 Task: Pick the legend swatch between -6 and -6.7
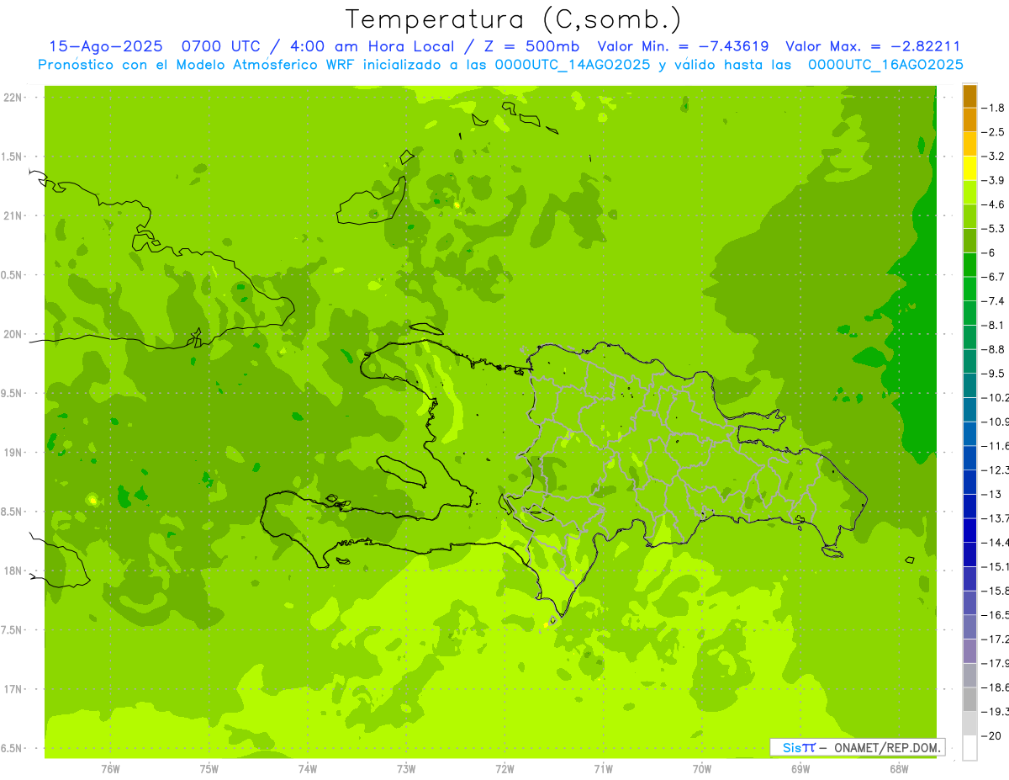pyautogui.click(x=969, y=265)
